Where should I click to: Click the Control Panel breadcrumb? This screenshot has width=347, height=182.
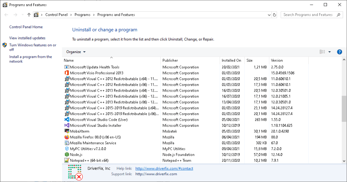point(57,15)
